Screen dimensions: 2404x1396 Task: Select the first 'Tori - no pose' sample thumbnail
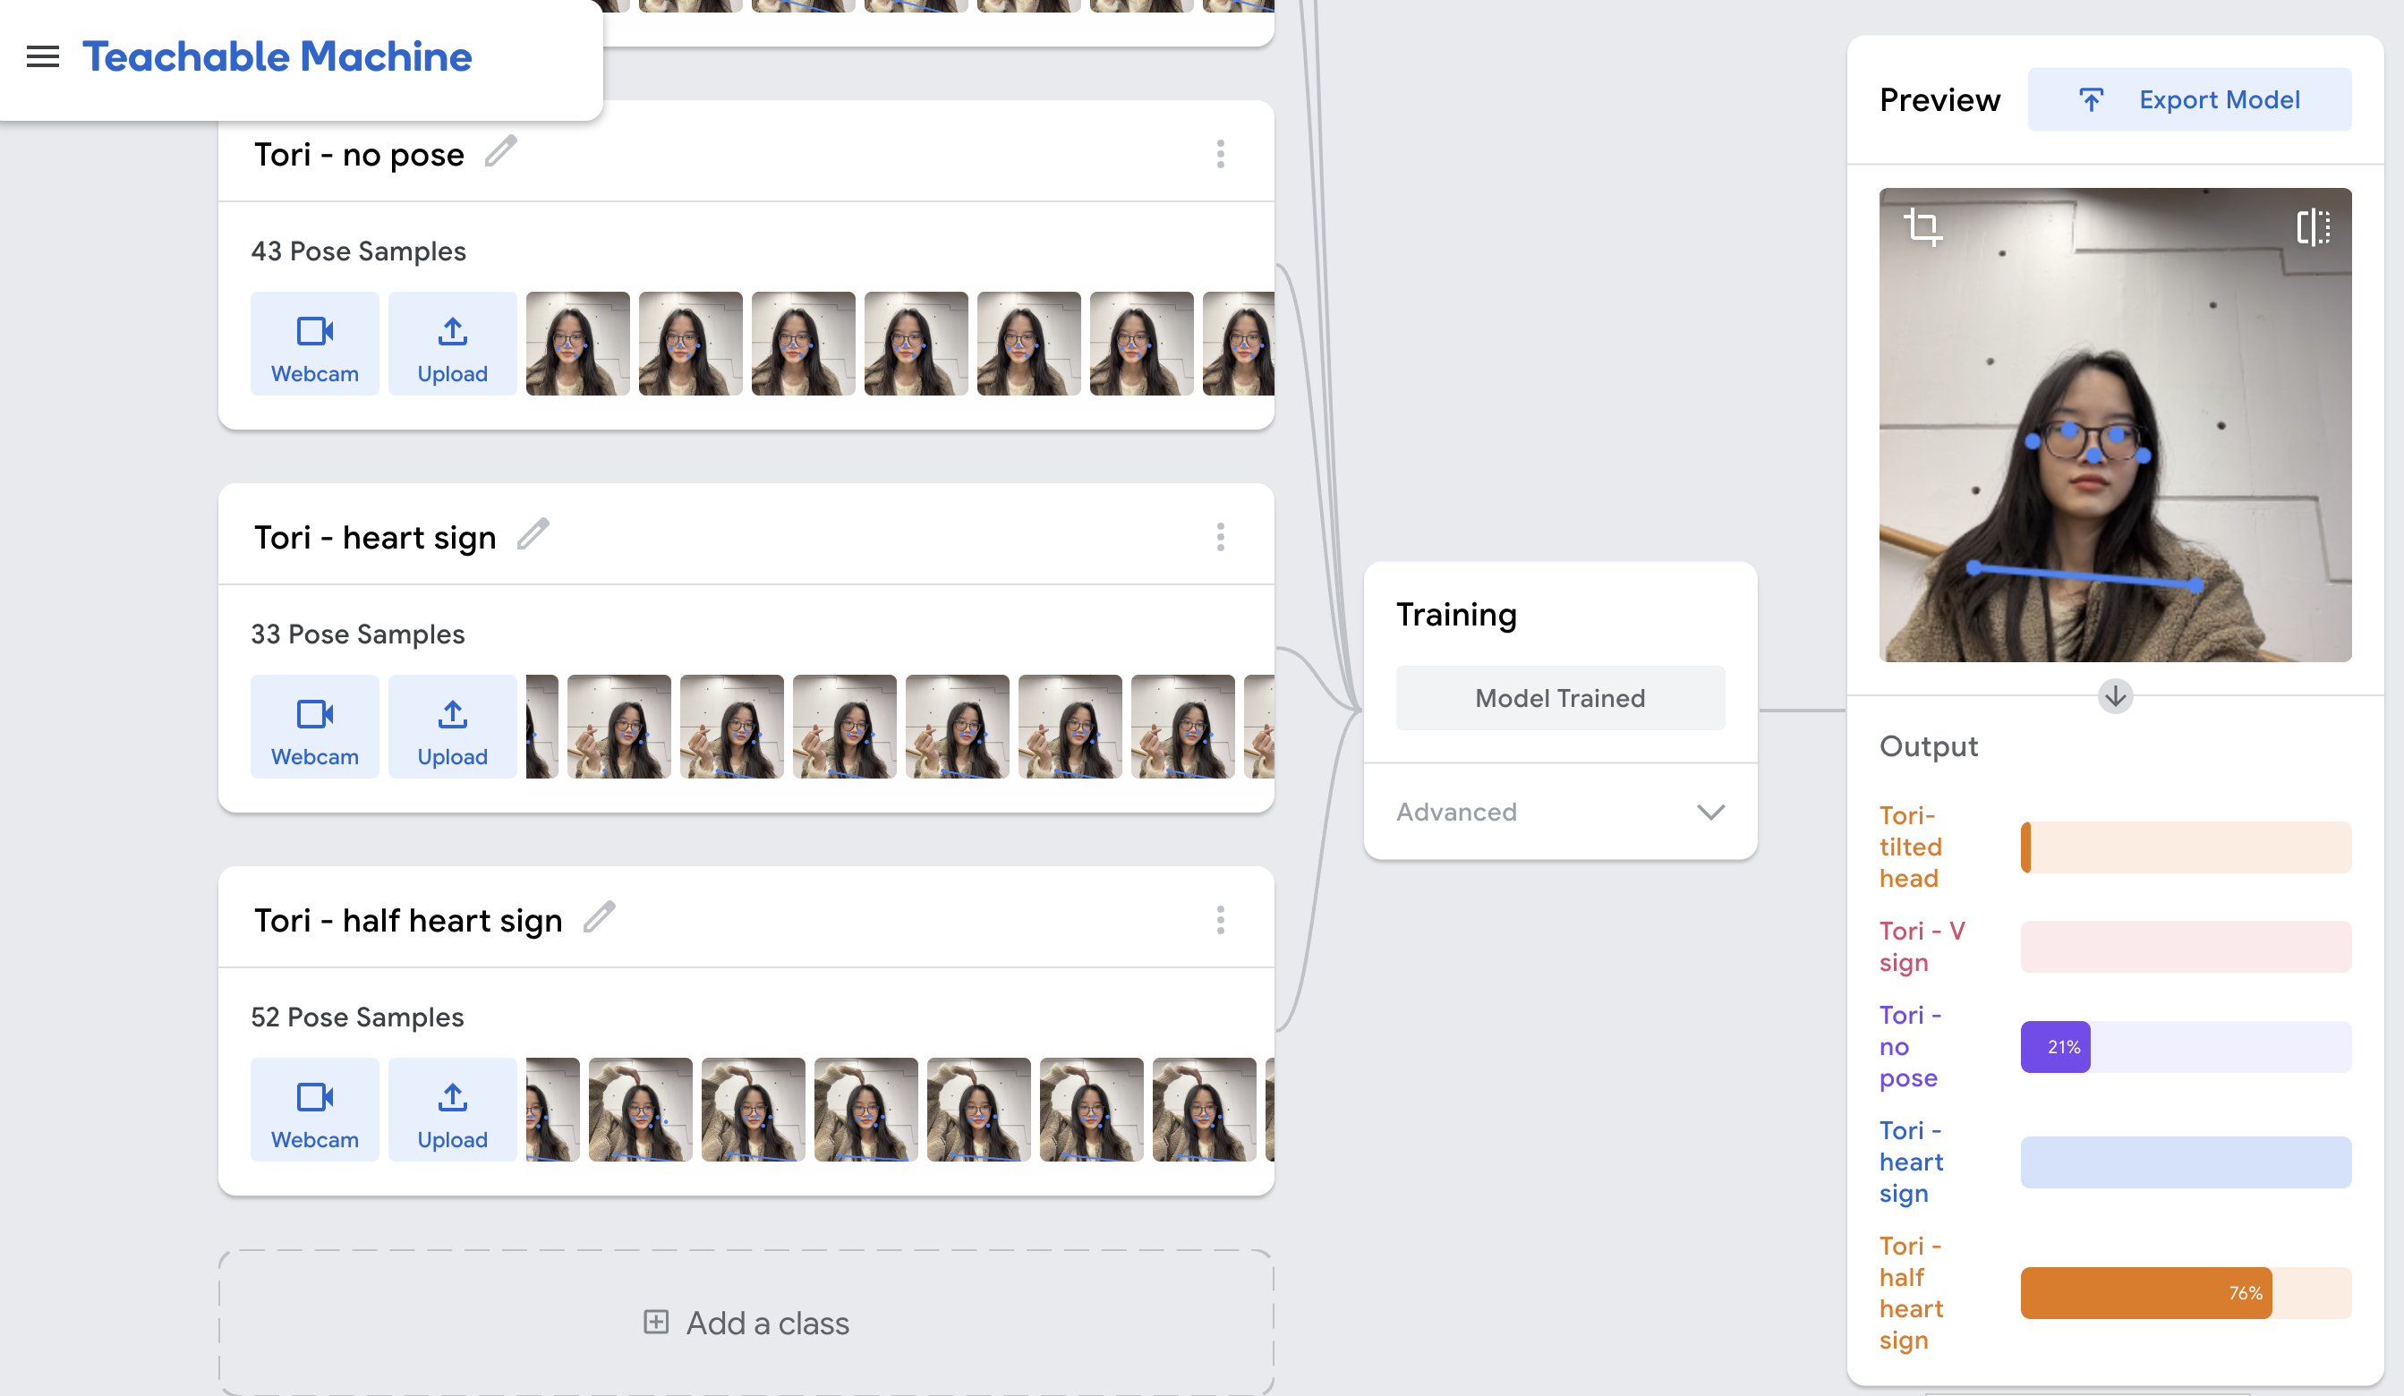577,345
